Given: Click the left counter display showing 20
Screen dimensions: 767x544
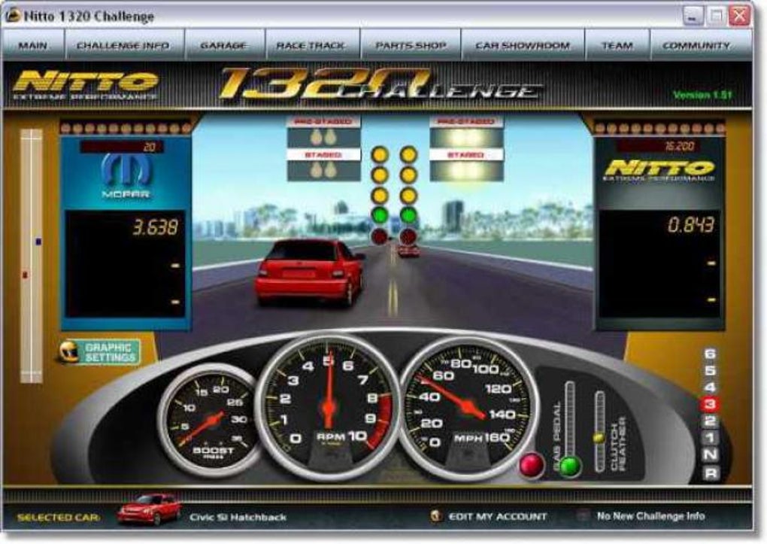Looking at the screenshot, I should tap(122, 147).
